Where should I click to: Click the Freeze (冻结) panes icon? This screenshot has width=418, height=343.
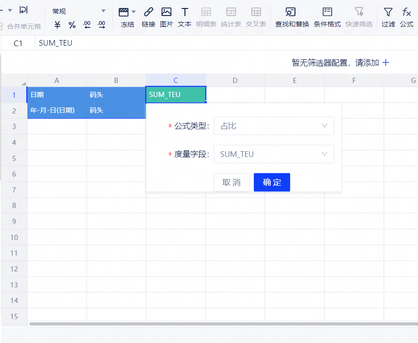(124, 12)
